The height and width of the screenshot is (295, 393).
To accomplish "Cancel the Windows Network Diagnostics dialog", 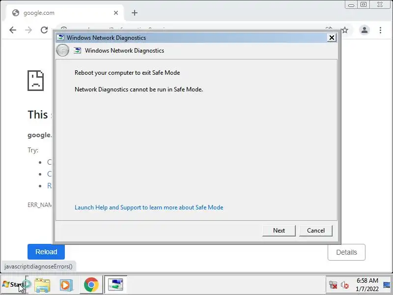I will (x=315, y=231).
